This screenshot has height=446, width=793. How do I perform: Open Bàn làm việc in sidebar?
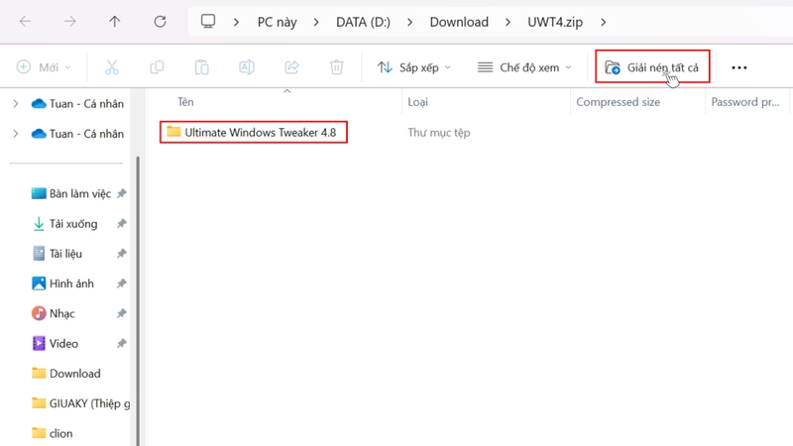click(x=70, y=193)
